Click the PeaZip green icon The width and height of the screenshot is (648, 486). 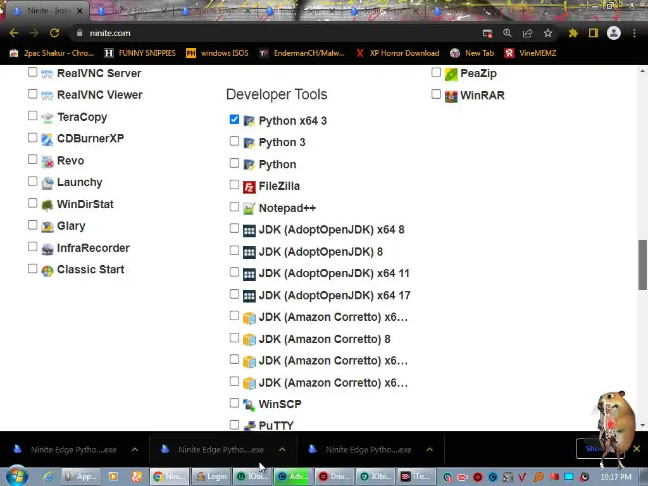[x=451, y=75]
